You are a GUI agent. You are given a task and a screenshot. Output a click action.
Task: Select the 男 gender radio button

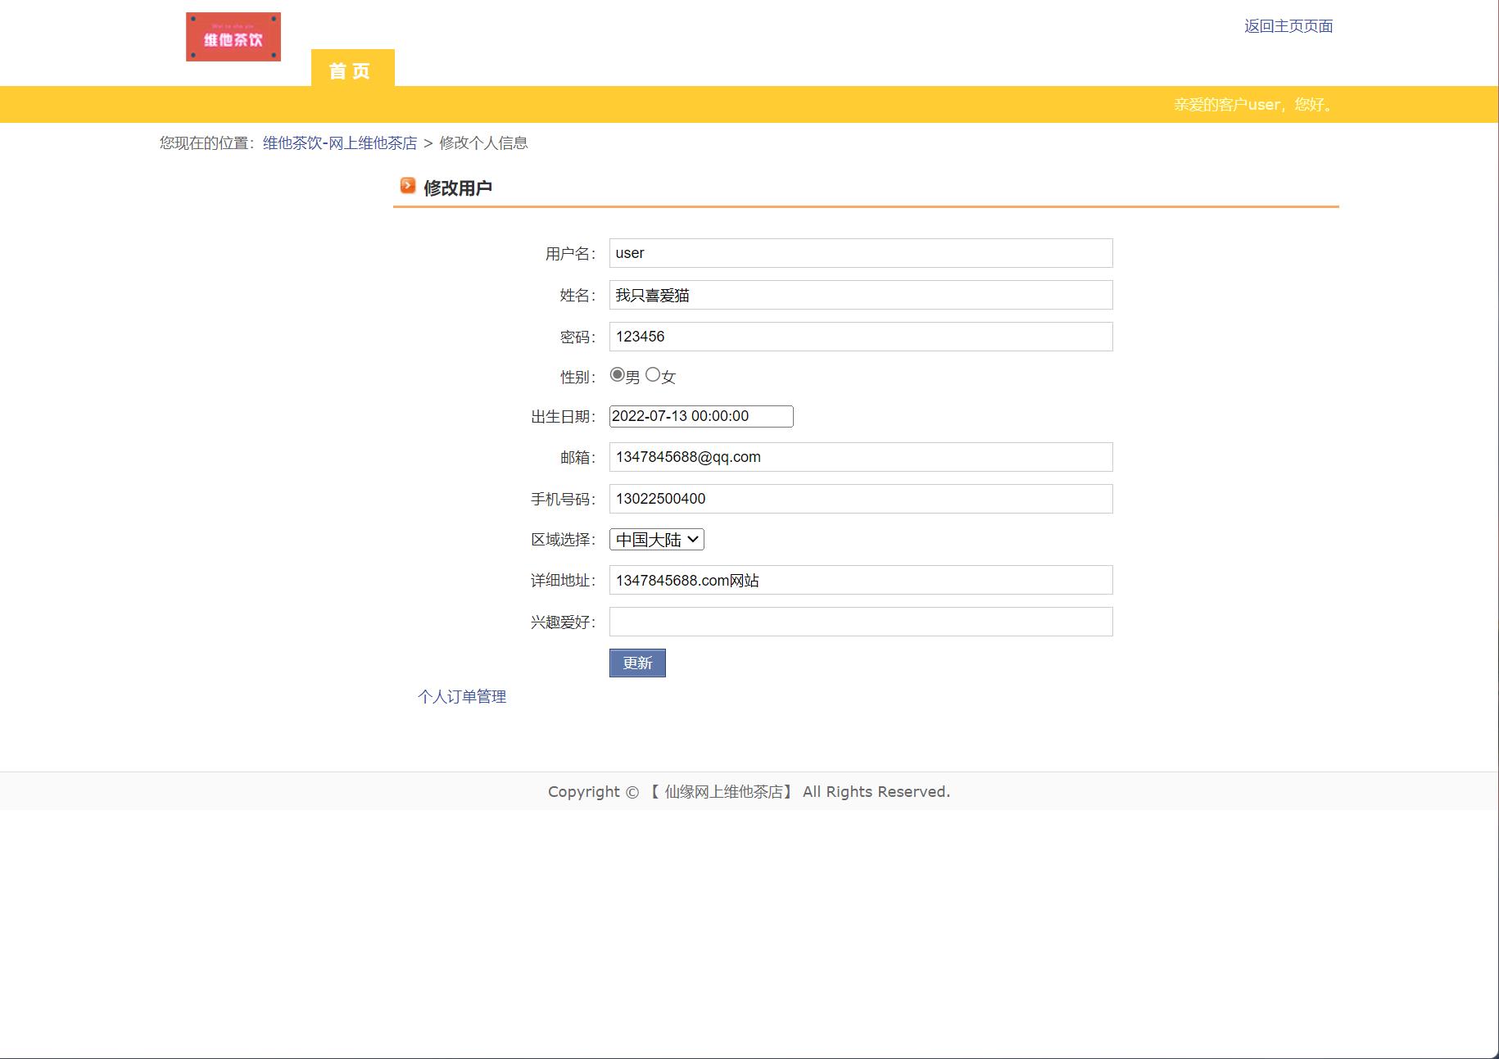[x=617, y=374]
